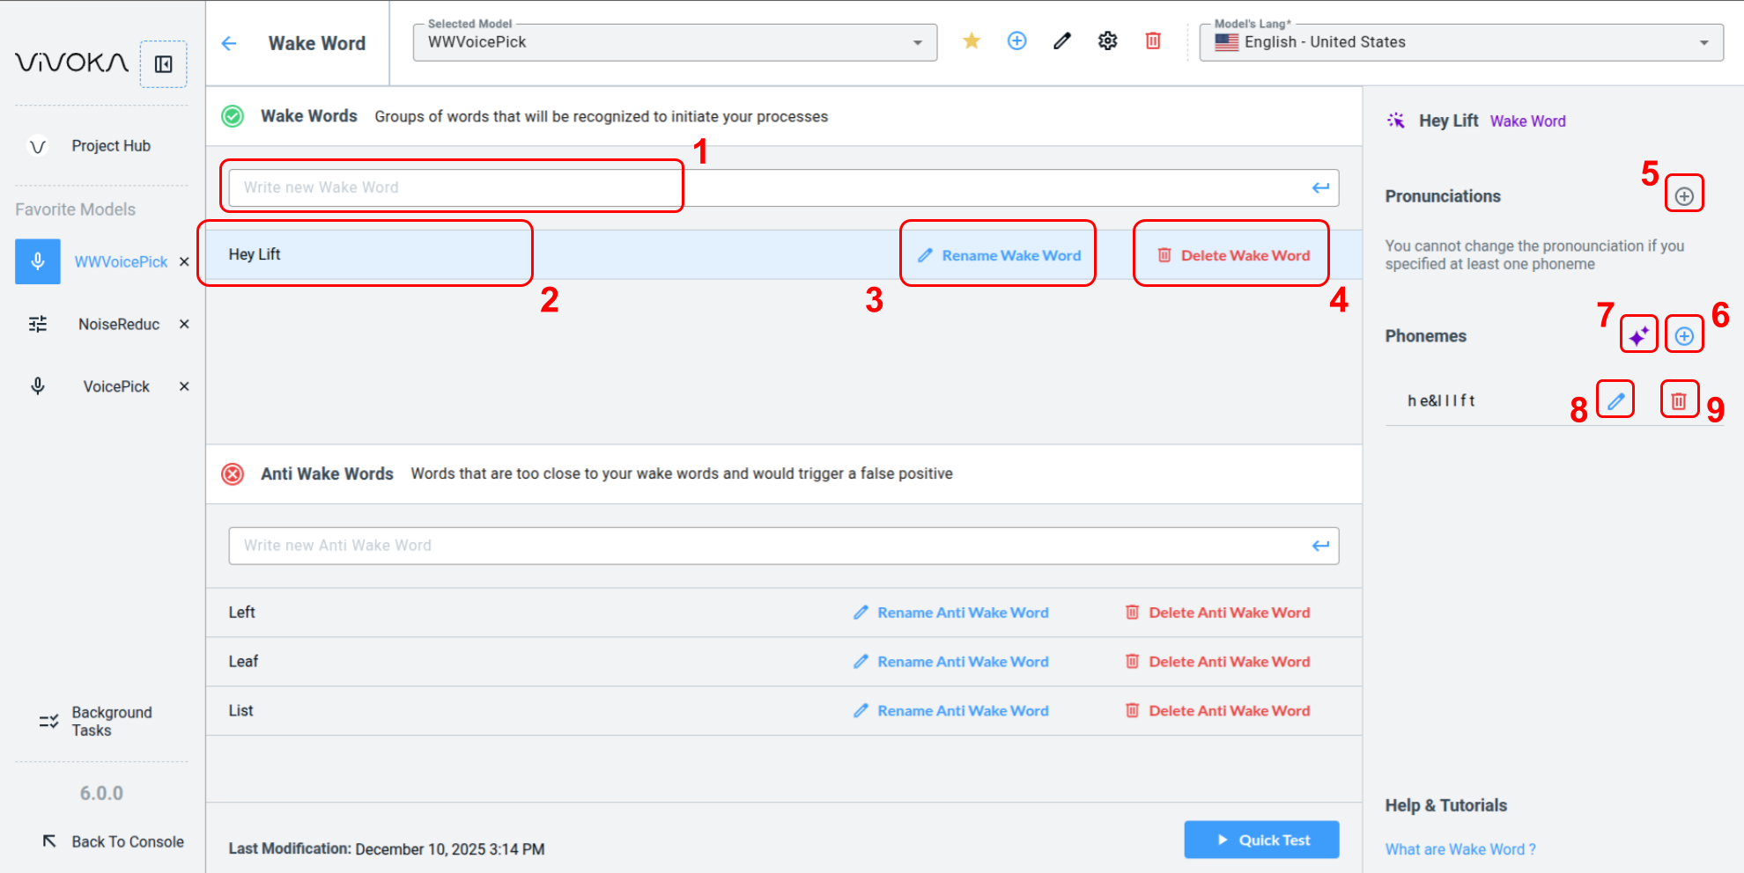Click the favorite star icon

point(972,41)
